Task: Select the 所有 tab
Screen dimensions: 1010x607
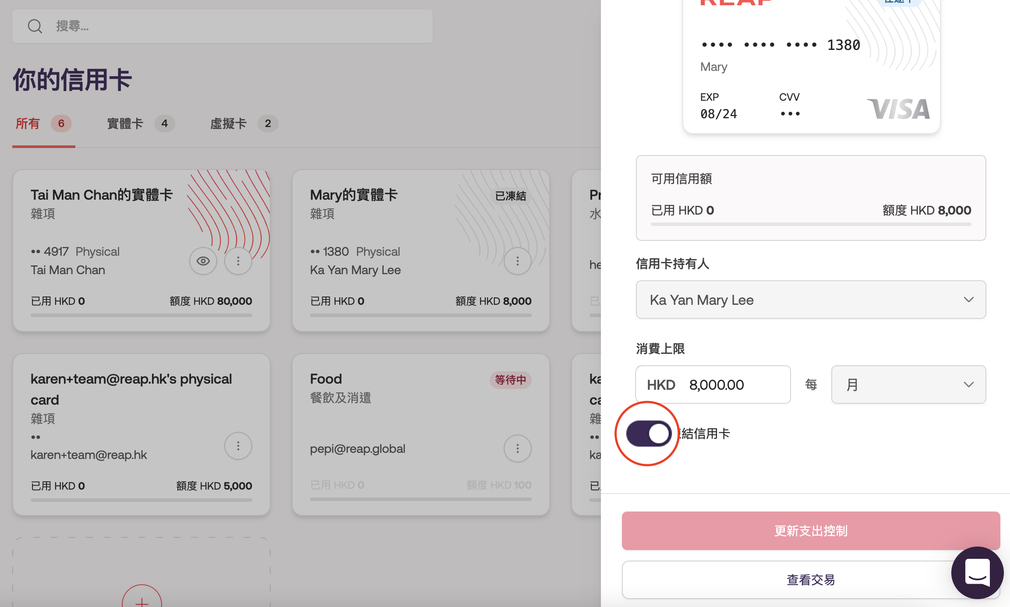Action: pyautogui.click(x=28, y=124)
